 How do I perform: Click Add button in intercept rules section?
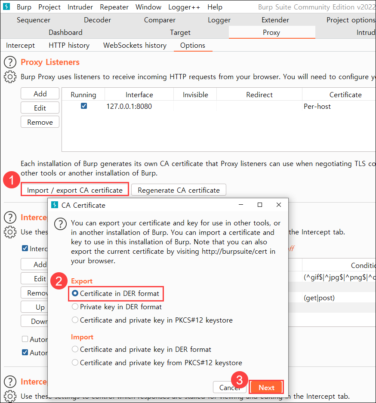[34, 264]
